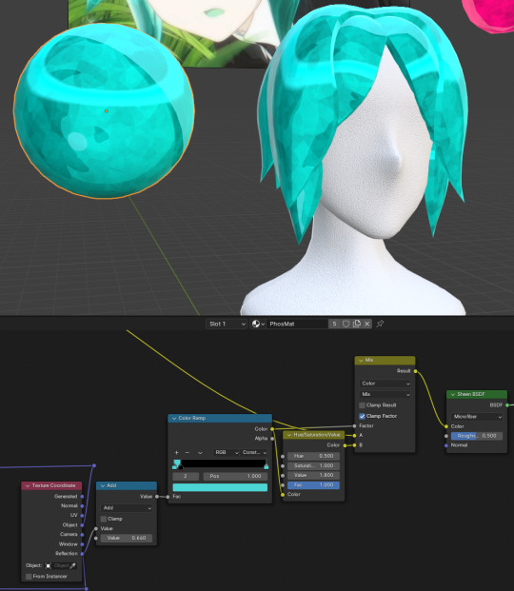The image size is (514, 591).
Task: Open the Slot 1 dropdown
Action: coord(227,324)
